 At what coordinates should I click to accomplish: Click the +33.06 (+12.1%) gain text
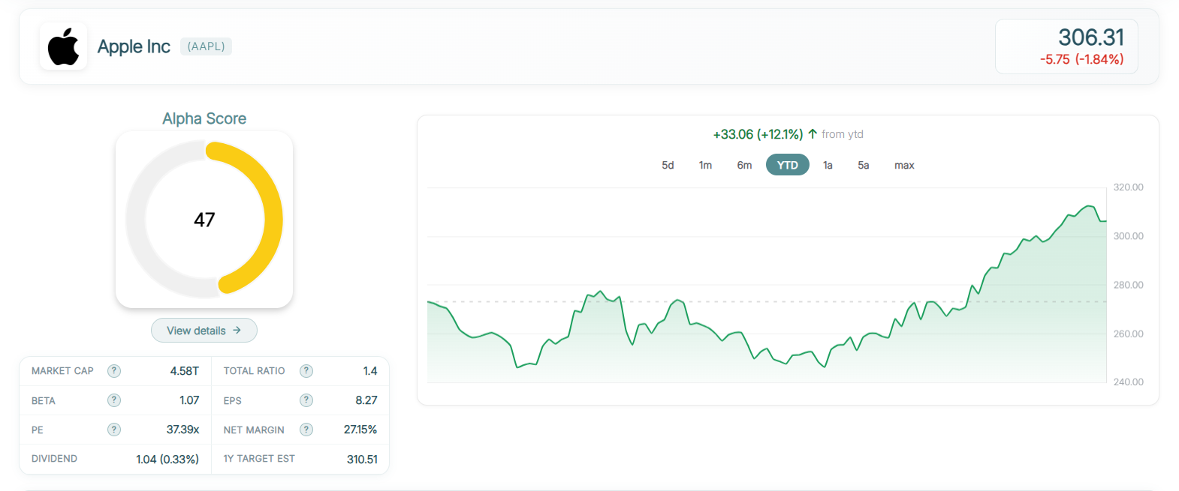(758, 134)
